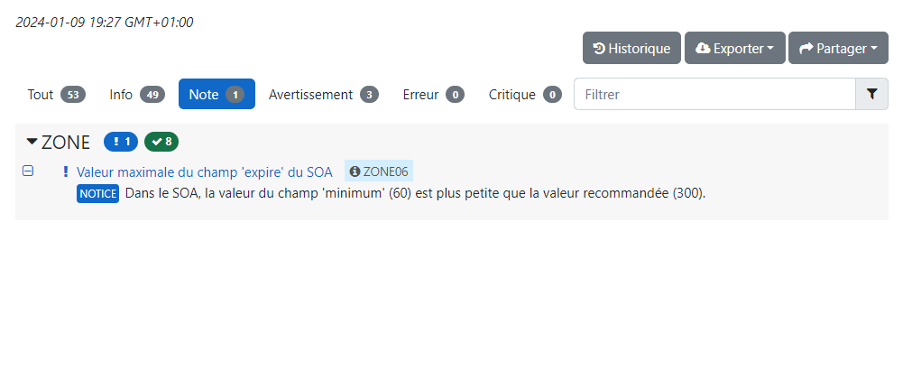Open the Partager dropdown menu
The width and height of the screenshot is (912, 389).
coord(838,48)
